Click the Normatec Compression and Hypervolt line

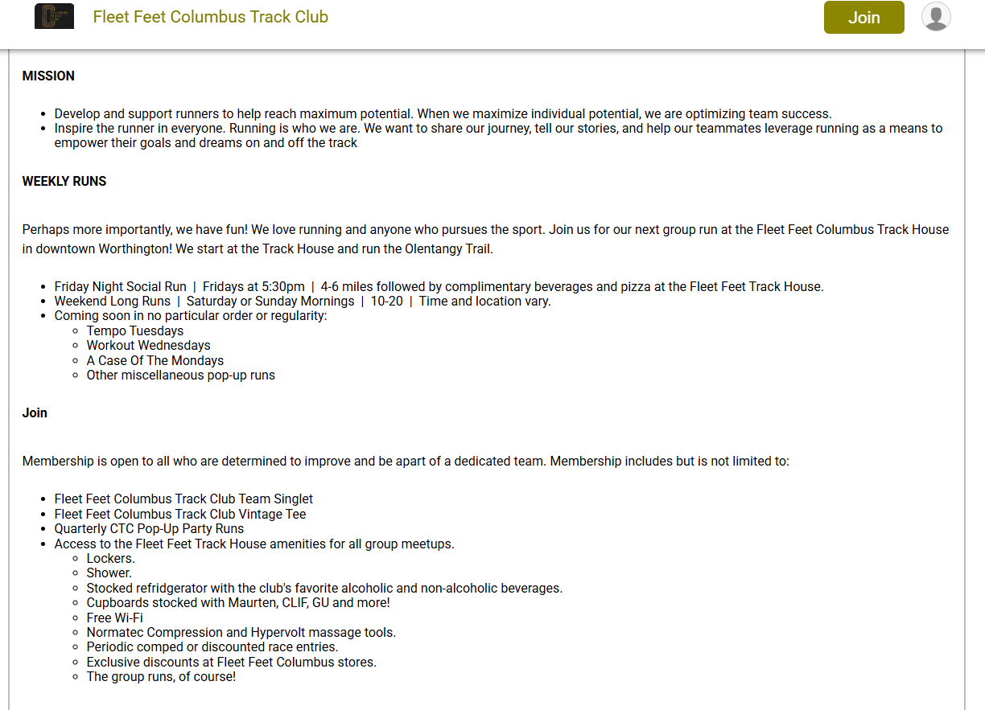[241, 632]
